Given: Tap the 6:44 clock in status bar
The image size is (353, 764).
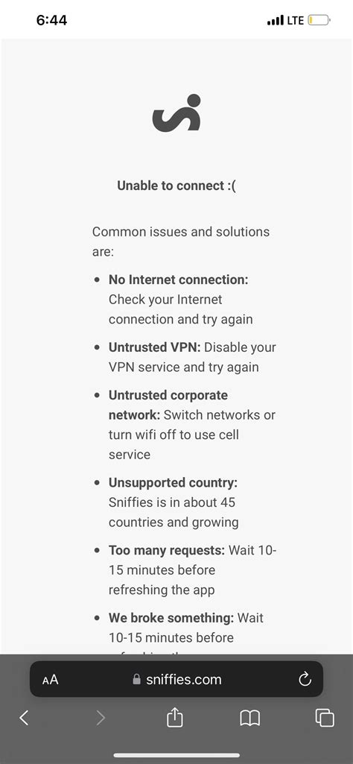Looking at the screenshot, I should (x=51, y=20).
